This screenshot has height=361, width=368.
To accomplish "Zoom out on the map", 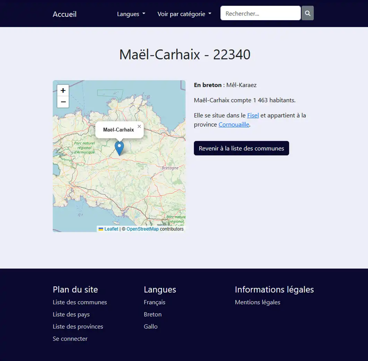I will click(63, 102).
